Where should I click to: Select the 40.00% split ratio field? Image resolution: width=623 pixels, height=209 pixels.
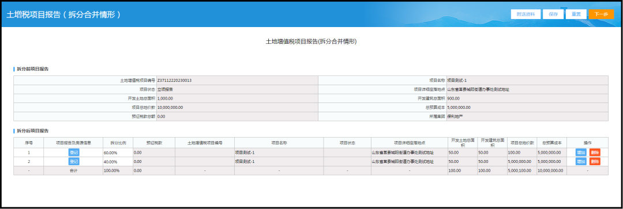118,161
